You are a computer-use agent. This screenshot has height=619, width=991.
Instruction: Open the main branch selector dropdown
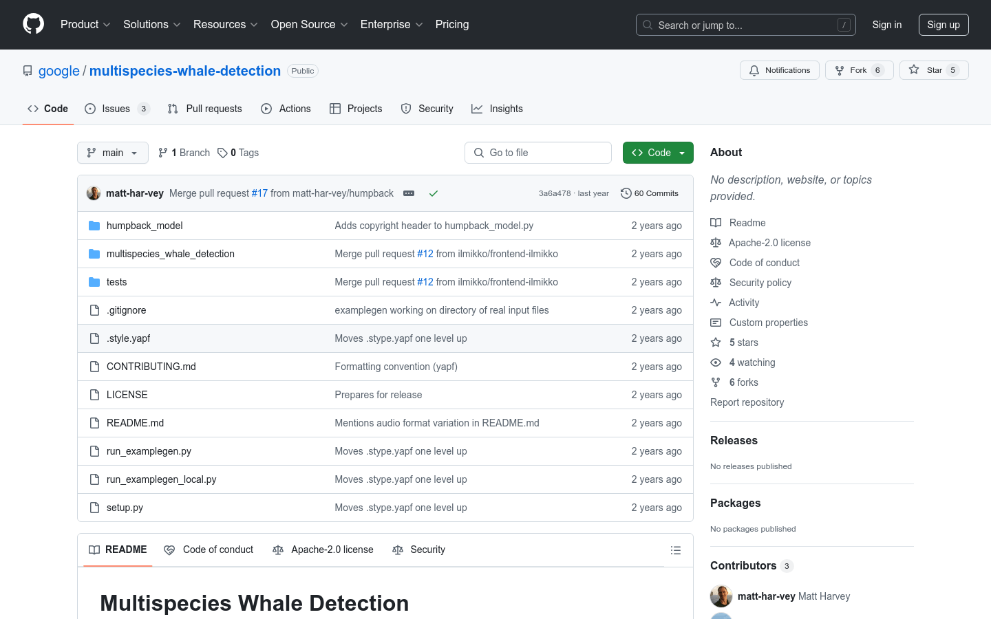point(113,153)
